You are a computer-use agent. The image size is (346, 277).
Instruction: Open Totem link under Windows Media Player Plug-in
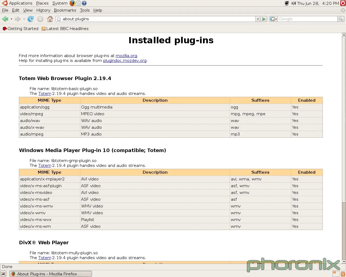point(45,166)
